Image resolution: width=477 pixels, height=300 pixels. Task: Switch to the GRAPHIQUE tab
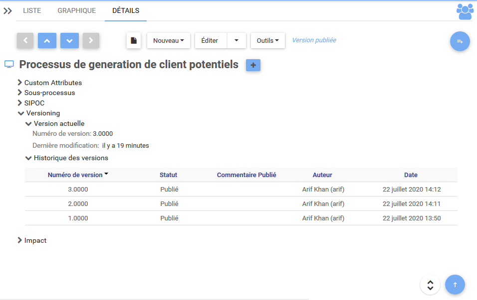pos(76,10)
